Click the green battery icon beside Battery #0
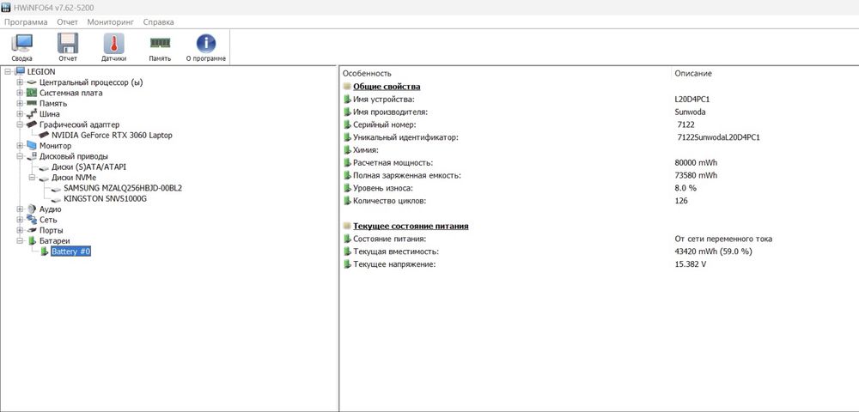The image size is (859, 412). (x=45, y=251)
